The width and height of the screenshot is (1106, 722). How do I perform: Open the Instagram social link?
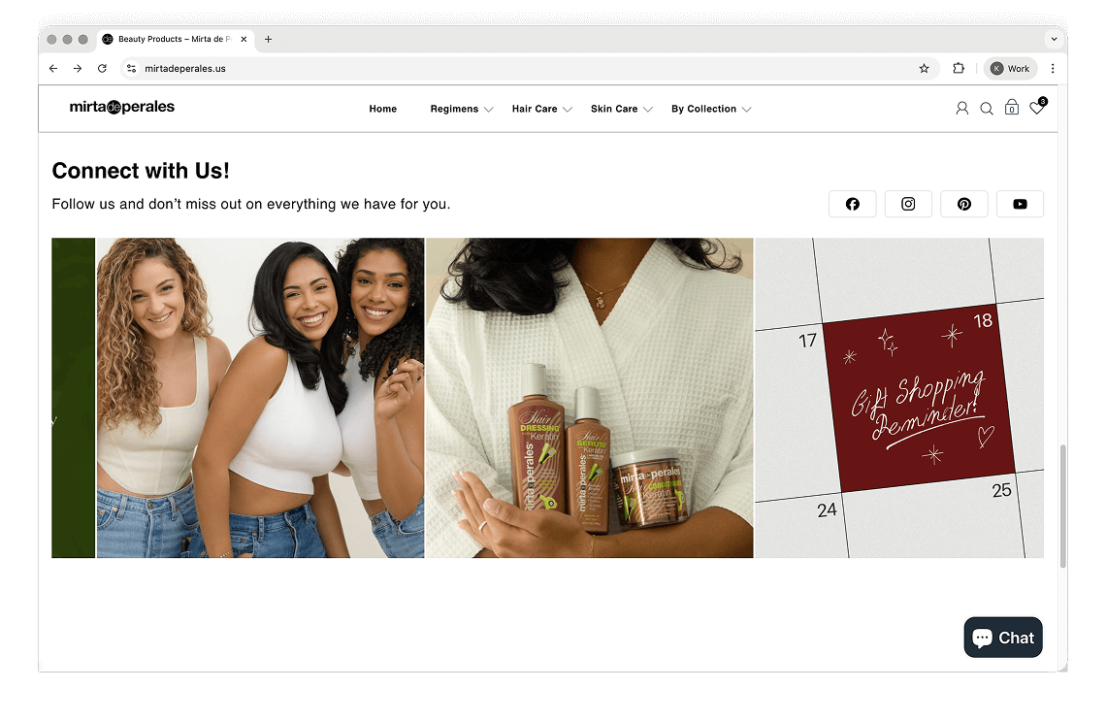pyautogui.click(x=908, y=204)
